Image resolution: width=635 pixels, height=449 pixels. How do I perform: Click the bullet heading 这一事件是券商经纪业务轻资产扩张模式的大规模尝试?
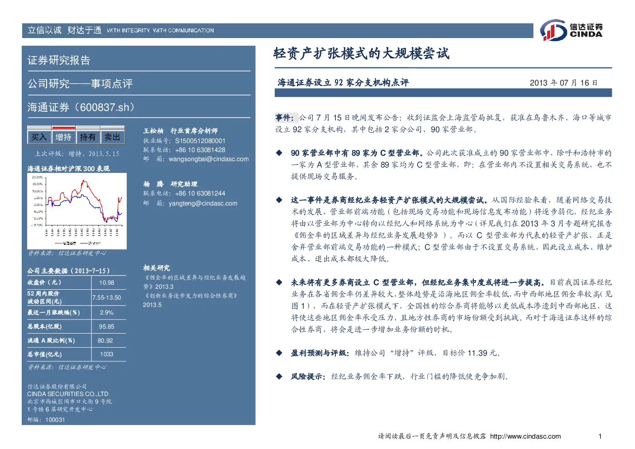[x=390, y=200]
